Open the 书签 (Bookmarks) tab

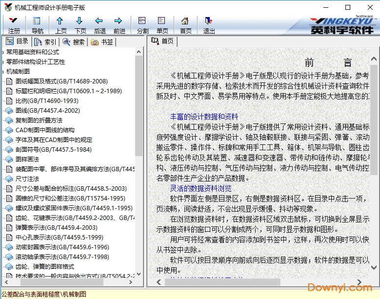click(102, 42)
